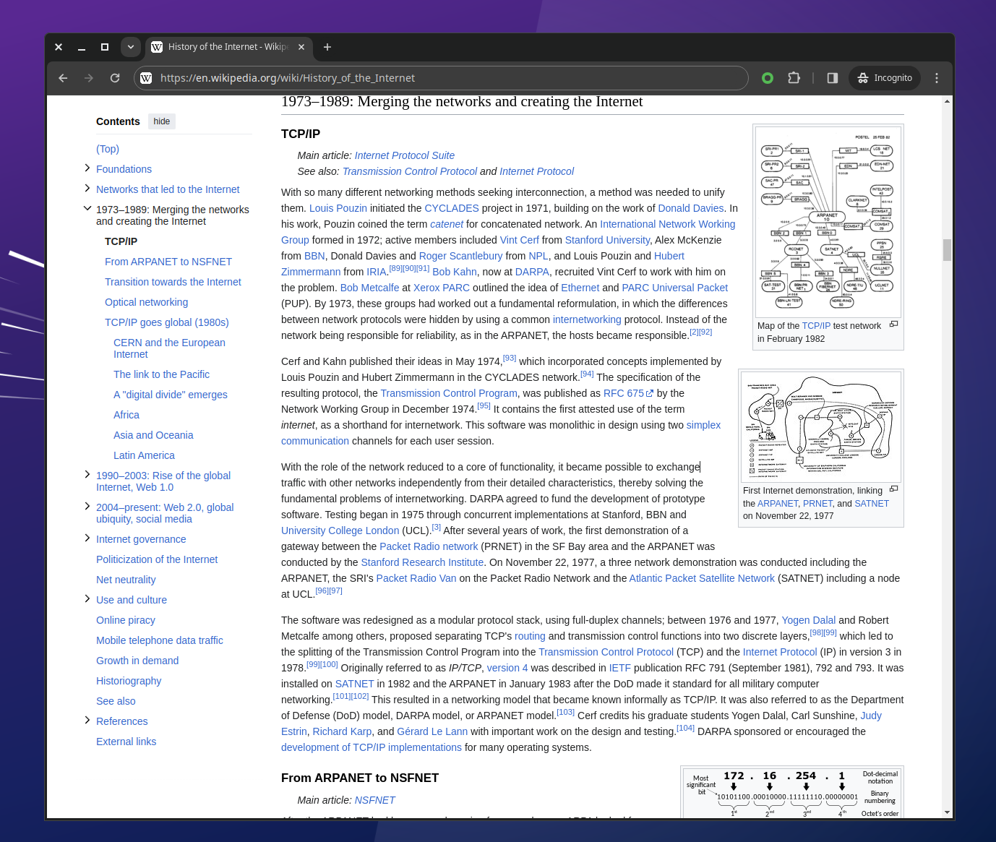Screen dimensions: 996x842
Task: Expand the Foundations section in contents
Action: tap(87, 168)
